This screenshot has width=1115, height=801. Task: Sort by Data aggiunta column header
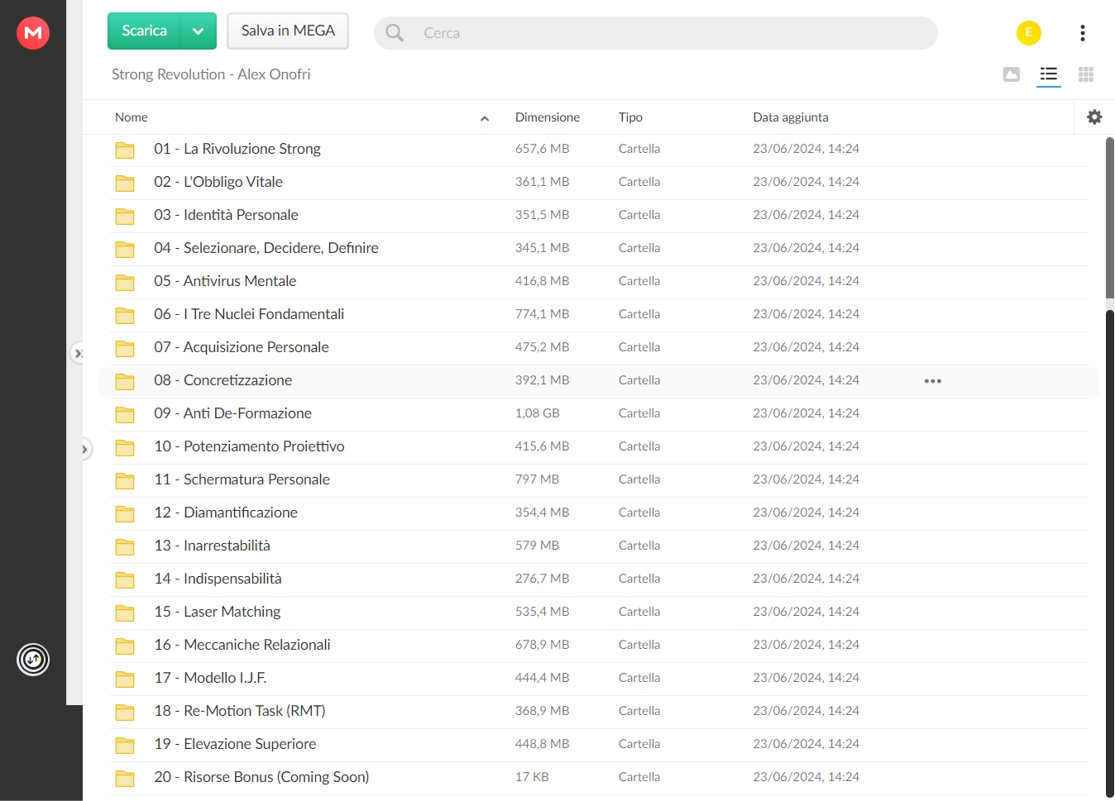[x=790, y=117]
